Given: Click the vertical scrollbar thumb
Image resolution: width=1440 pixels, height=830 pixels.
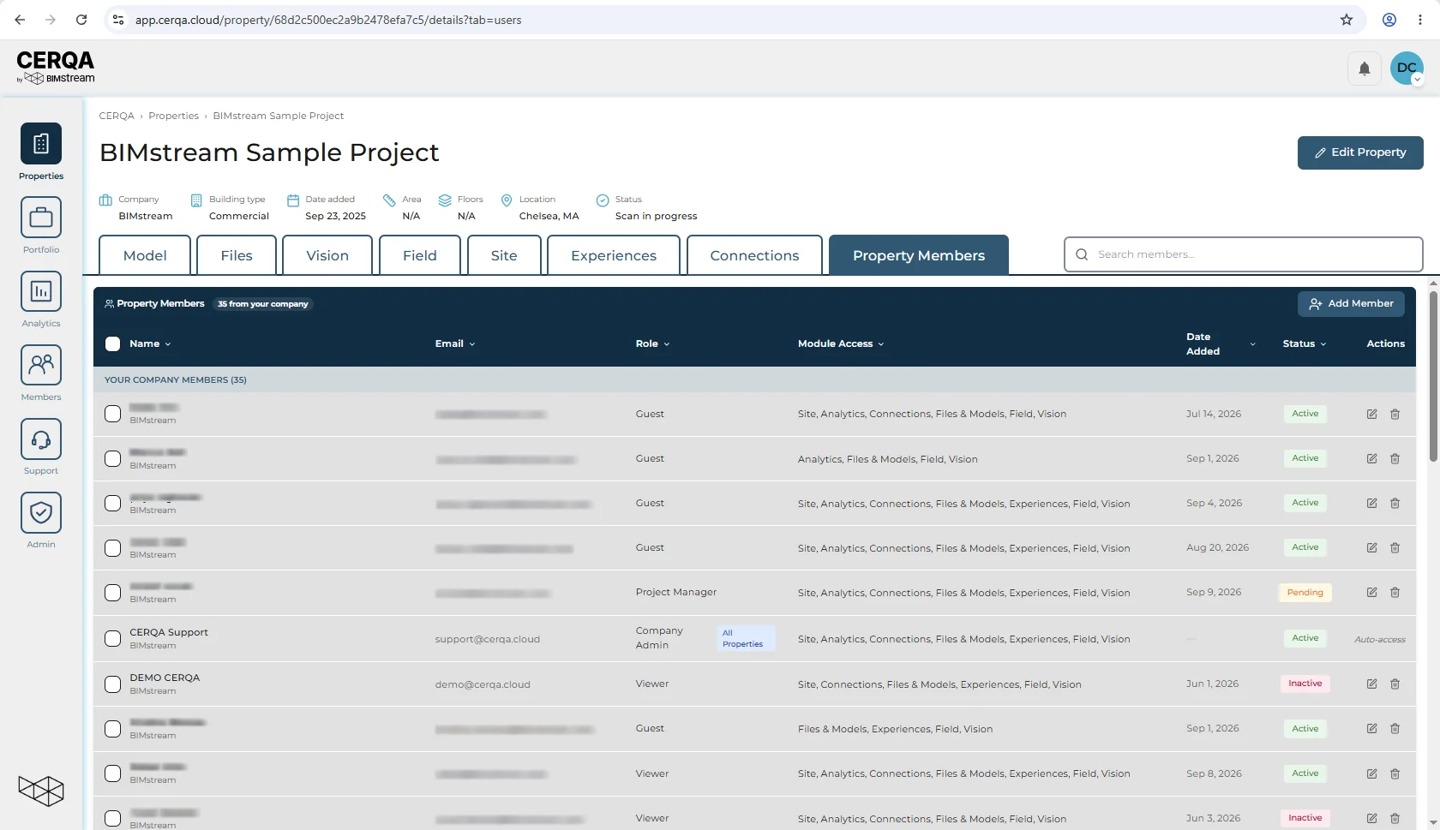Looking at the screenshot, I should [1433, 377].
